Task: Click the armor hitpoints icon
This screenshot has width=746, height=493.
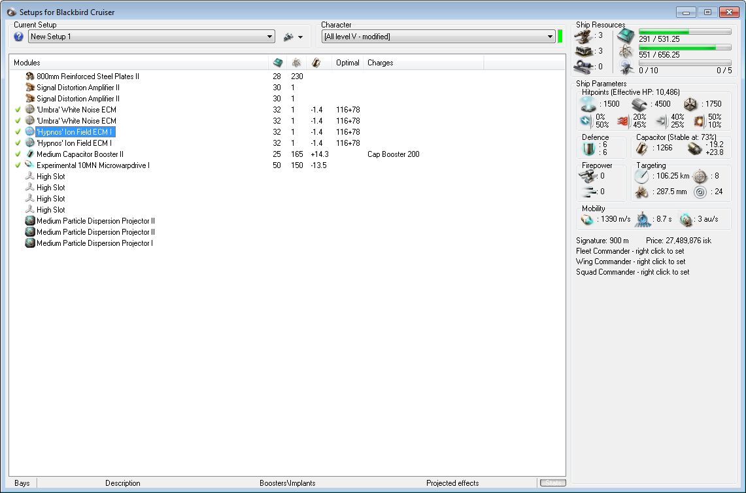Action: (x=639, y=104)
